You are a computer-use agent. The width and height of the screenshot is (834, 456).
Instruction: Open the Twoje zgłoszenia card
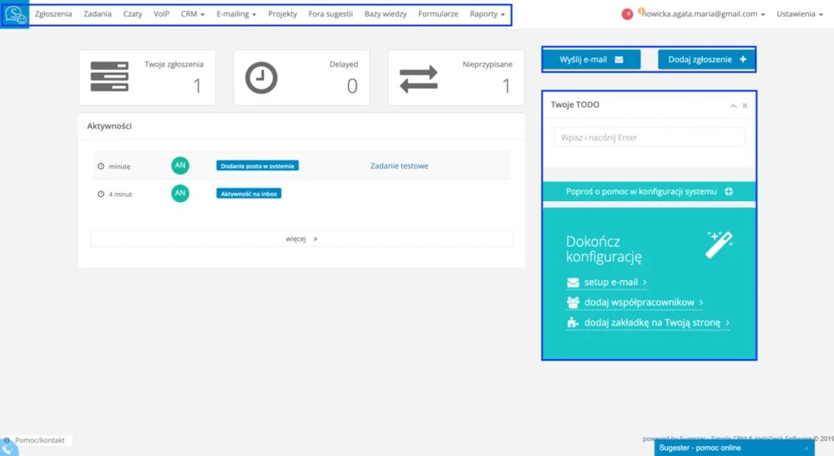click(147, 78)
